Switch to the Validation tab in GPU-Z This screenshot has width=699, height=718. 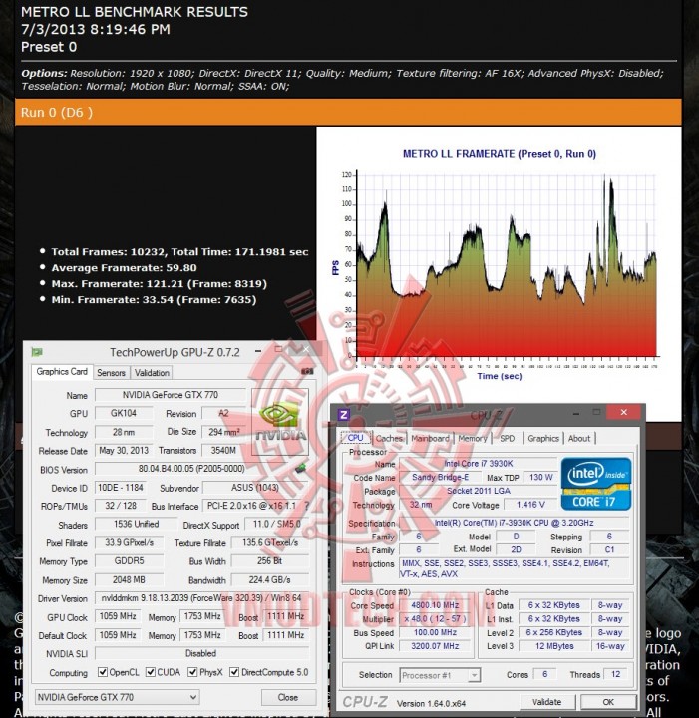pos(152,373)
